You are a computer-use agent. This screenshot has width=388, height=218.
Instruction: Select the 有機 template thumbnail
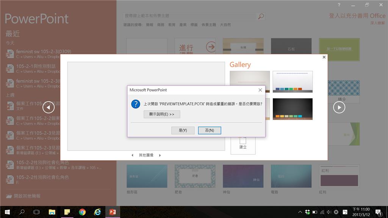[x=243, y=46]
